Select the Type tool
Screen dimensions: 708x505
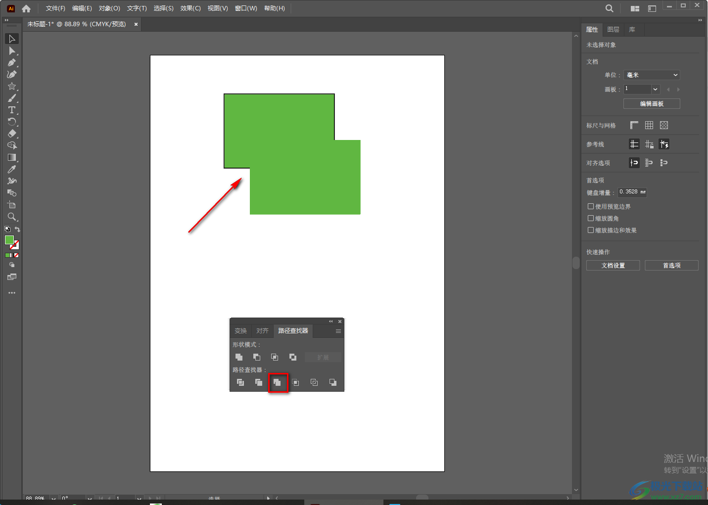(12, 110)
